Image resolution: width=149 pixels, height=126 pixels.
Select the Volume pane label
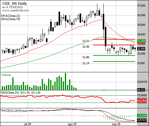pos(6,75)
